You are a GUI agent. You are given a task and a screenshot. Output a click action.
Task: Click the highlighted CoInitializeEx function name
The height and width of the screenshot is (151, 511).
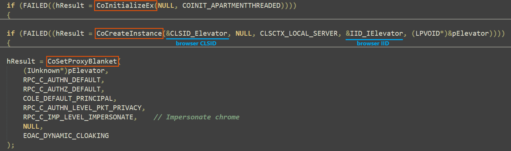(126, 6)
